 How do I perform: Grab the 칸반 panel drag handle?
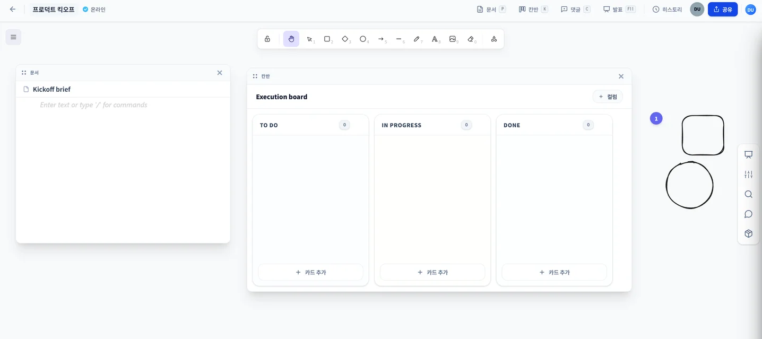[255, 76]
